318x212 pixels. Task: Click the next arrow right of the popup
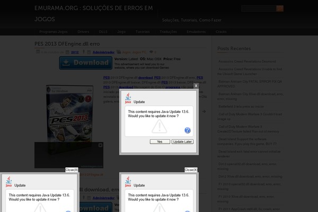tap(204, 111)
